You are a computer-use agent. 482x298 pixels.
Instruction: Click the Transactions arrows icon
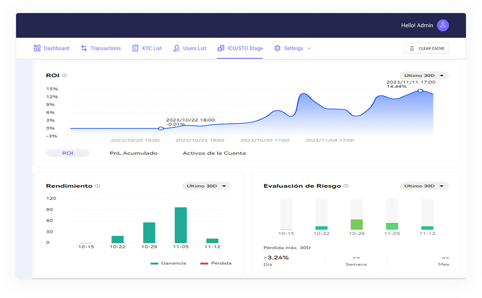coord(84,49)
